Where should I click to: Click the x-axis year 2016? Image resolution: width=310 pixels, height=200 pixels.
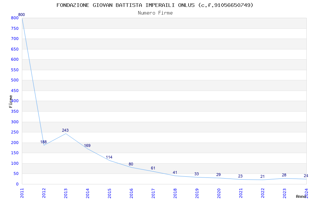click(131, 193)
